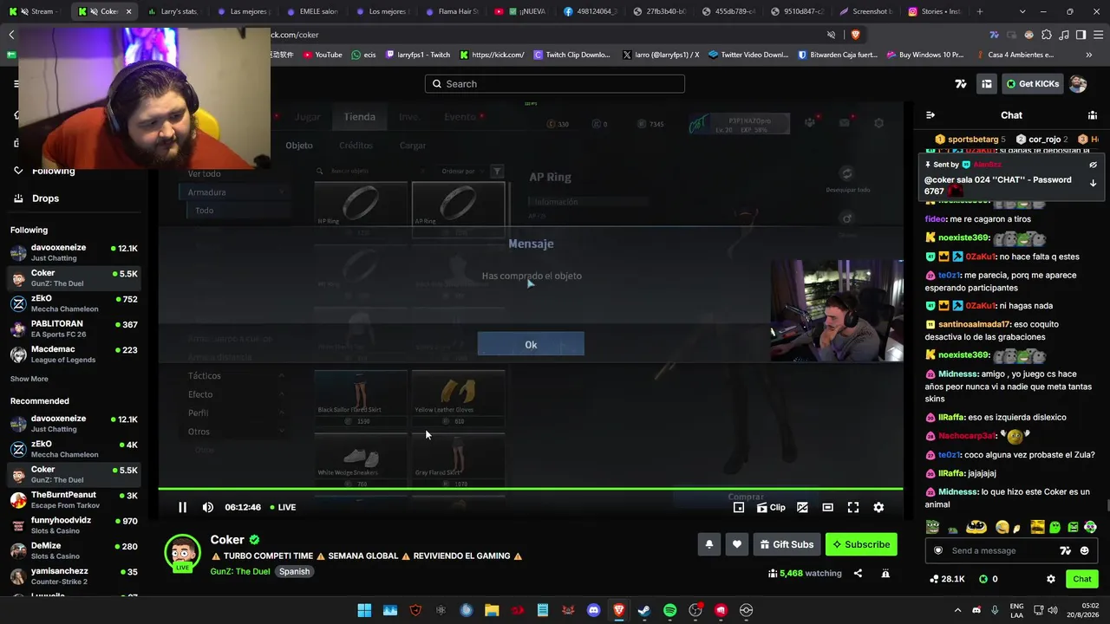The width and height of the screenshot is (1110, 624).
Task: Hide the pinned chat message
Action: coord(1093,165)
